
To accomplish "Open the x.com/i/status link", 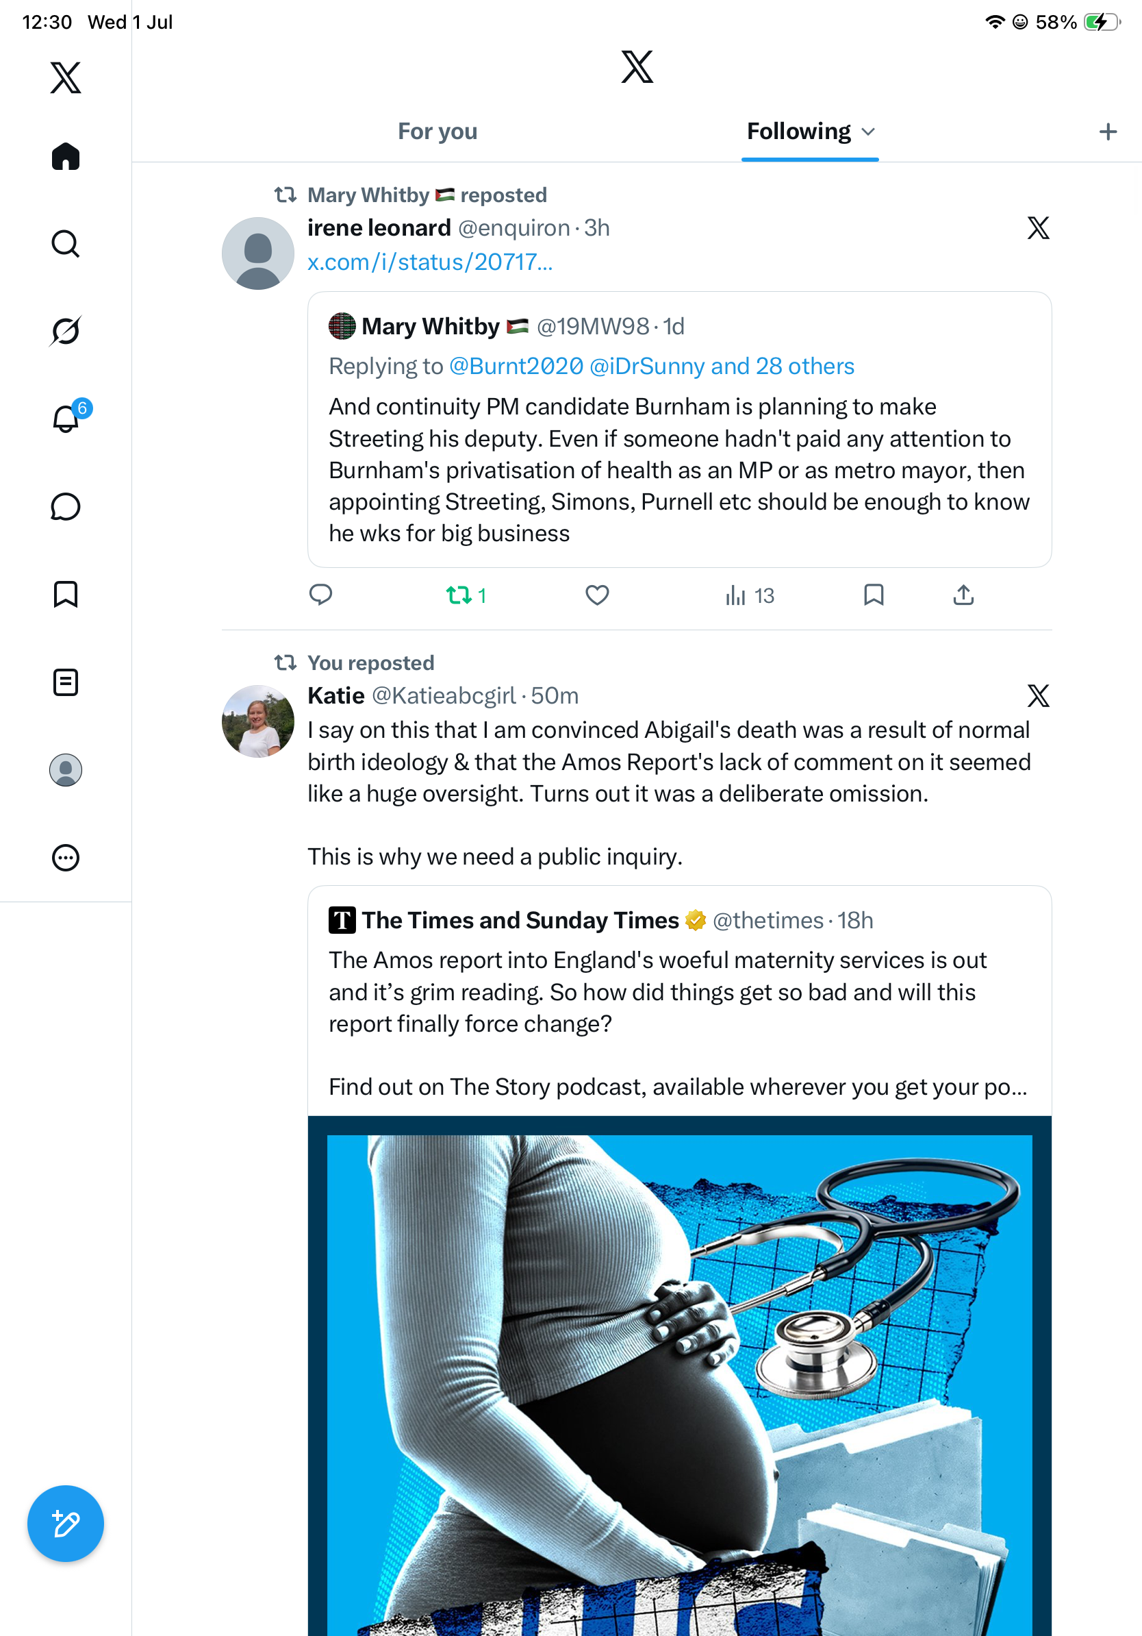I will 430,262.
